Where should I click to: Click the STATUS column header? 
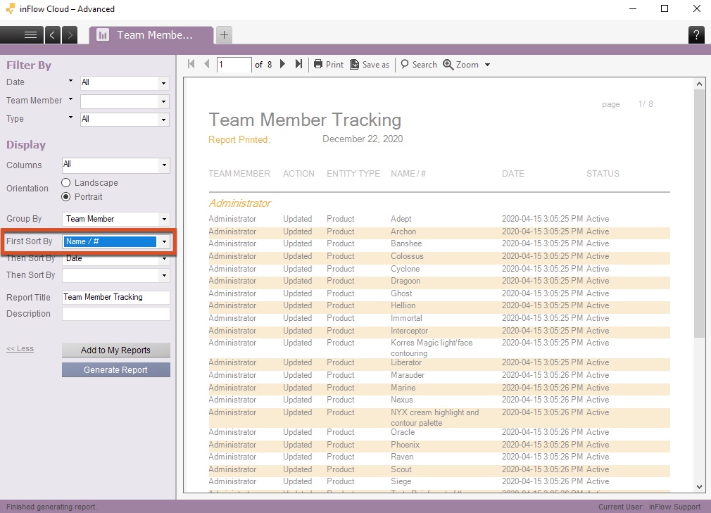[x=603, y=174]
